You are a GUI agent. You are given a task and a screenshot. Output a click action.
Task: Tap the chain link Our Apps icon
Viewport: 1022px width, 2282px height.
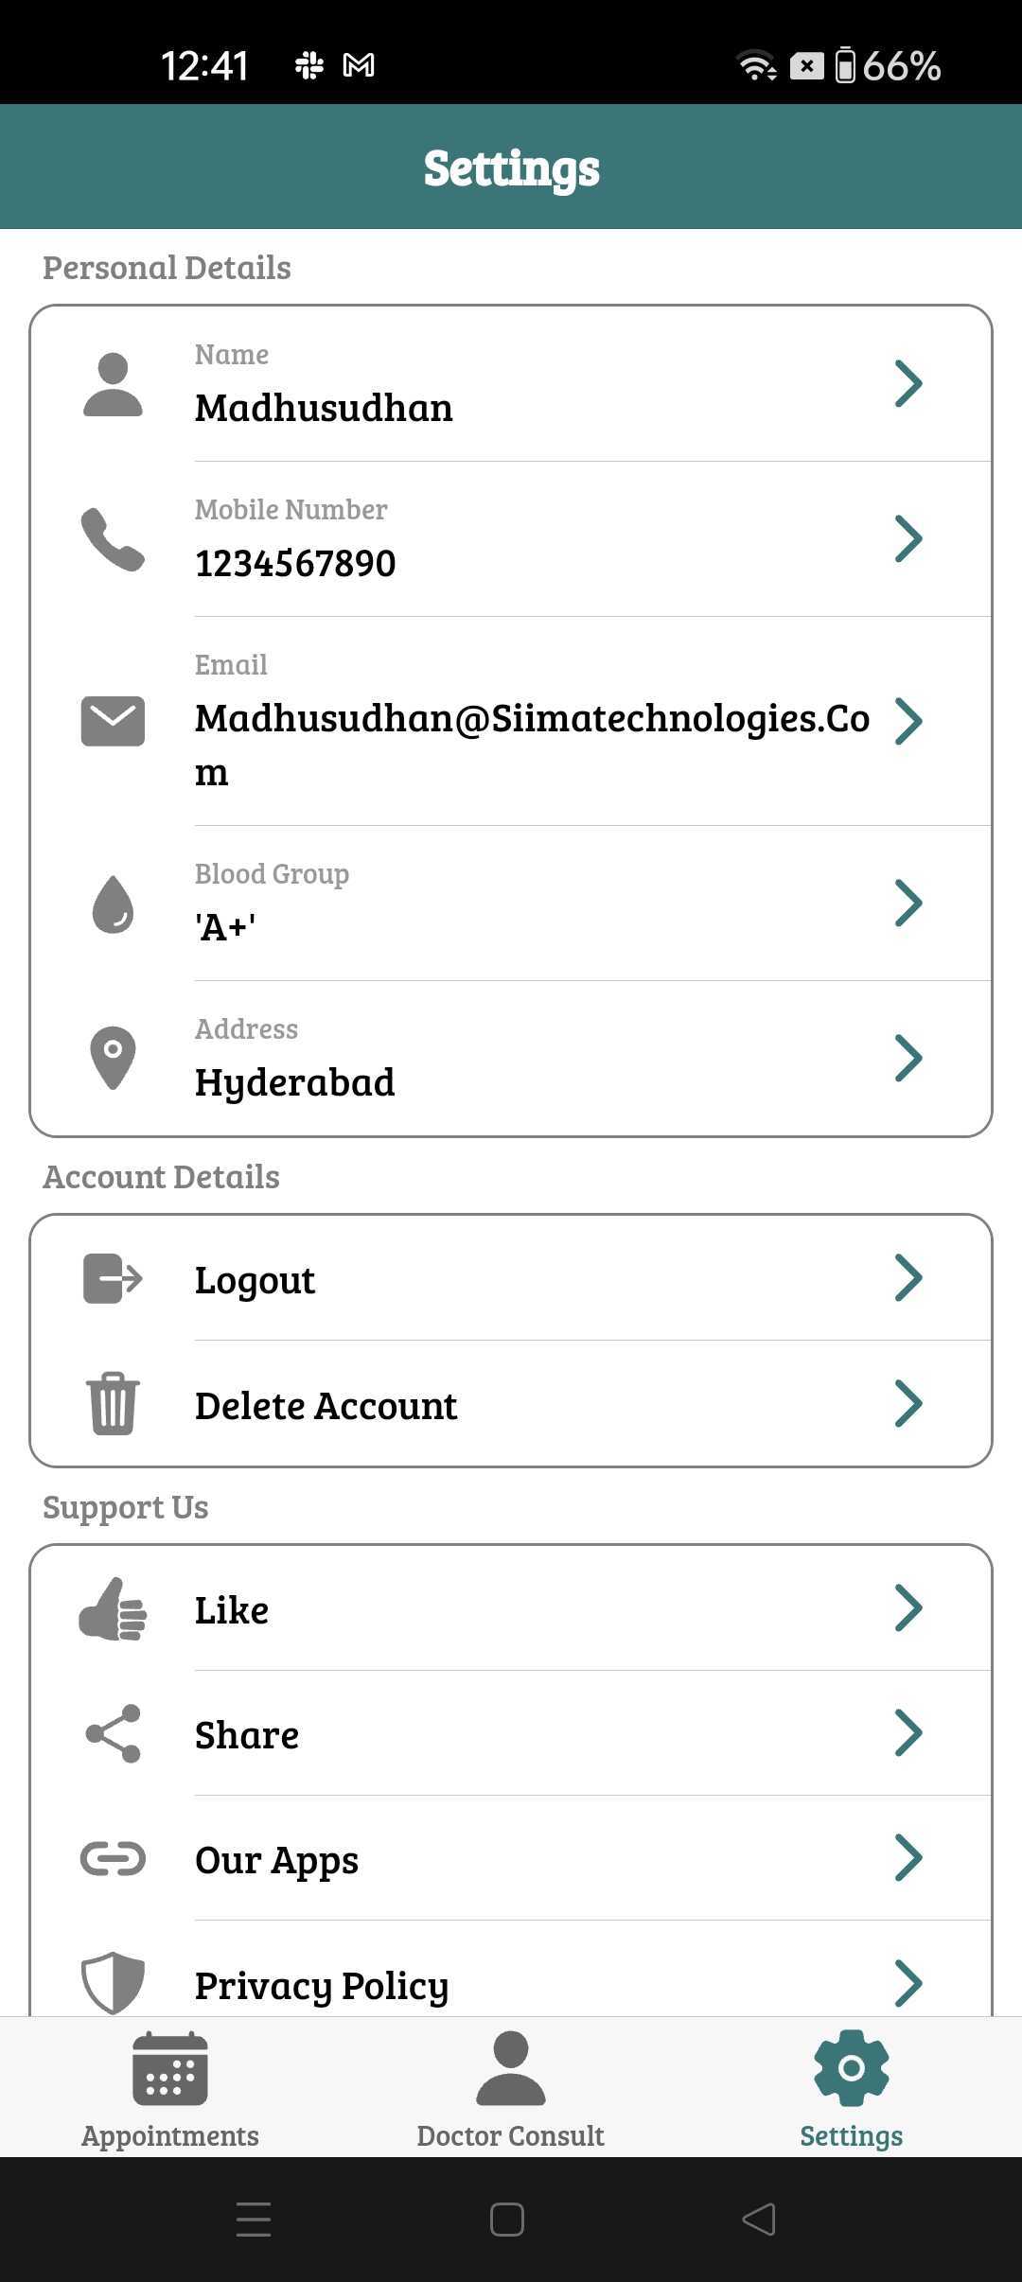(x=113, y=1859)
